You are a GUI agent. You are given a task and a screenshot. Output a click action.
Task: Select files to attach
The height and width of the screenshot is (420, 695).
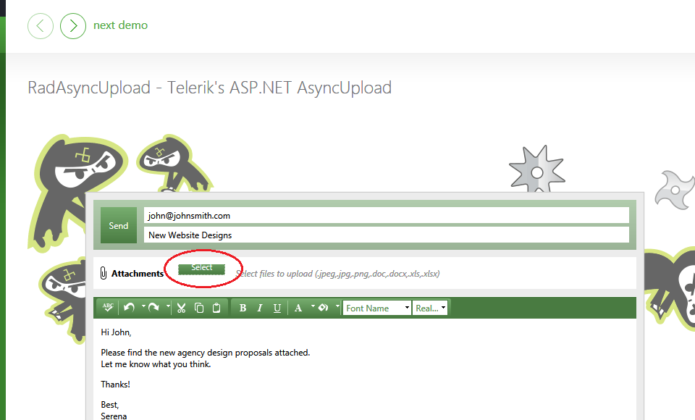pos(202,269)
